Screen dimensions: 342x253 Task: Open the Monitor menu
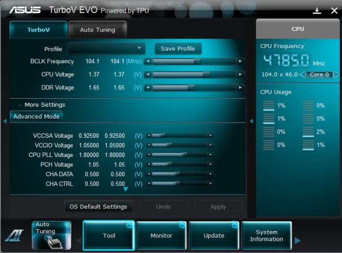click(x=162, y=235)
